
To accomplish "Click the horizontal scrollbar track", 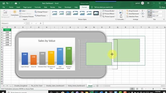I will click(135, 86).
